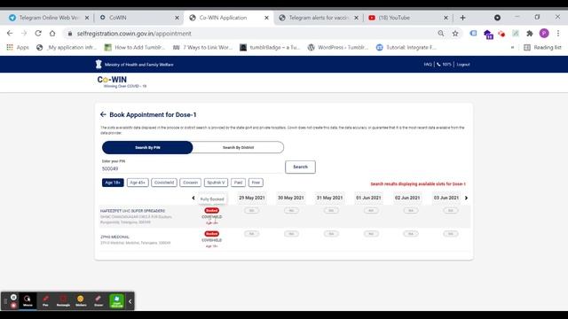Click the Booked slot for ZPHS Medchal

pyautogui.click(x=211, y=234)
